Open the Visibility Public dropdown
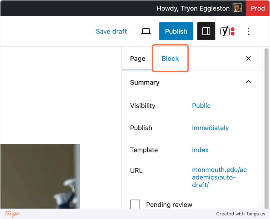This screenshot has height=219, width=270. pos(201,106)
